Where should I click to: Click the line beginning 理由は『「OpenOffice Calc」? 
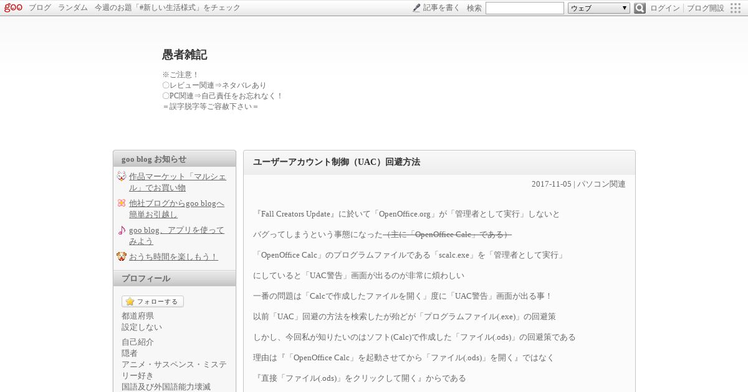pyautogui.click(x=403, y=358)
